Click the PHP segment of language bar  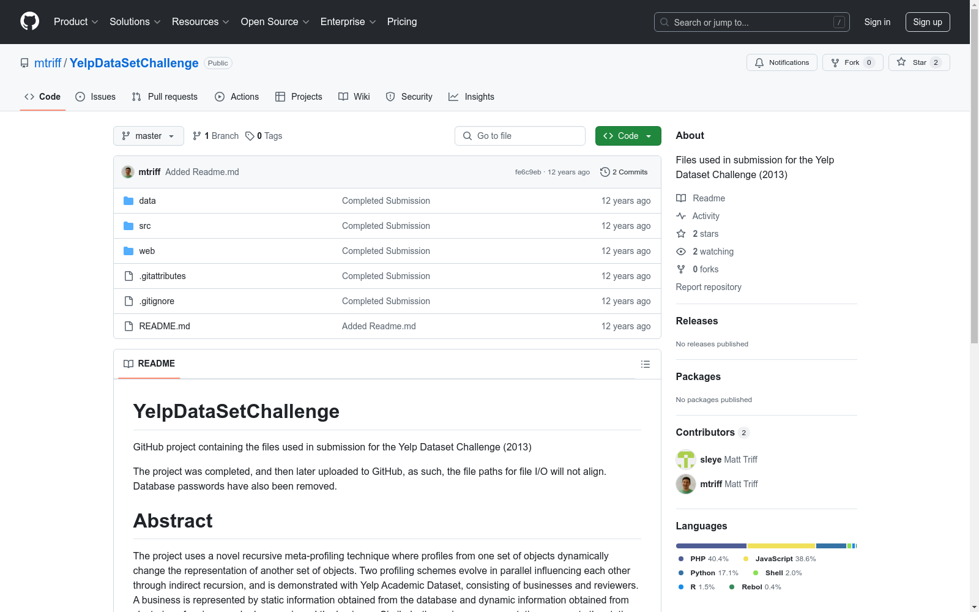point(711,546)
